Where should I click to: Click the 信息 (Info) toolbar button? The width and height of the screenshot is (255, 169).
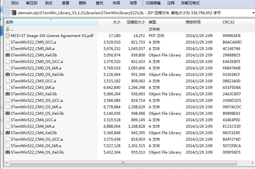(x=133, y=3)
